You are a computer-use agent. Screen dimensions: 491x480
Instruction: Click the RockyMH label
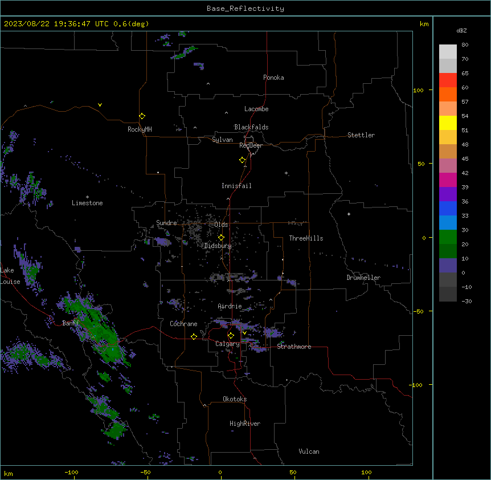tap(140, 129)
